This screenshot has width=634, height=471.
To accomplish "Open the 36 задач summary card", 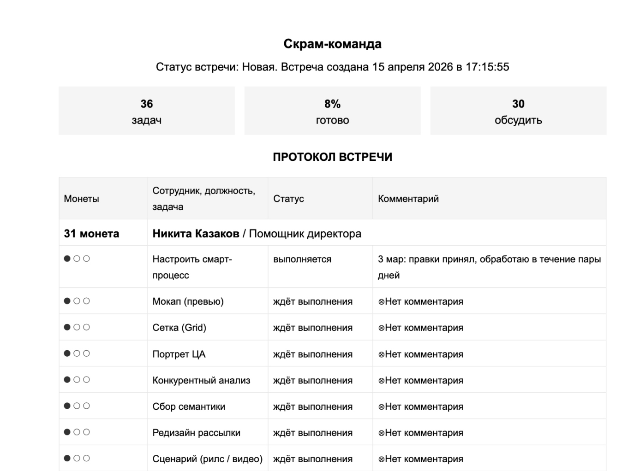I will coord(147,111).
